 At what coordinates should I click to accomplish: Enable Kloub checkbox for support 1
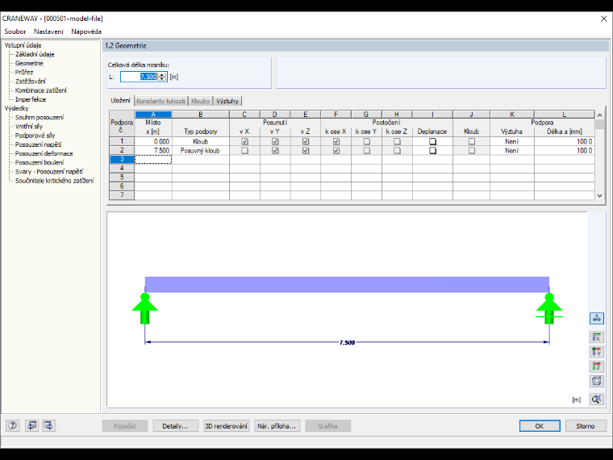click(x=472, y=141)
